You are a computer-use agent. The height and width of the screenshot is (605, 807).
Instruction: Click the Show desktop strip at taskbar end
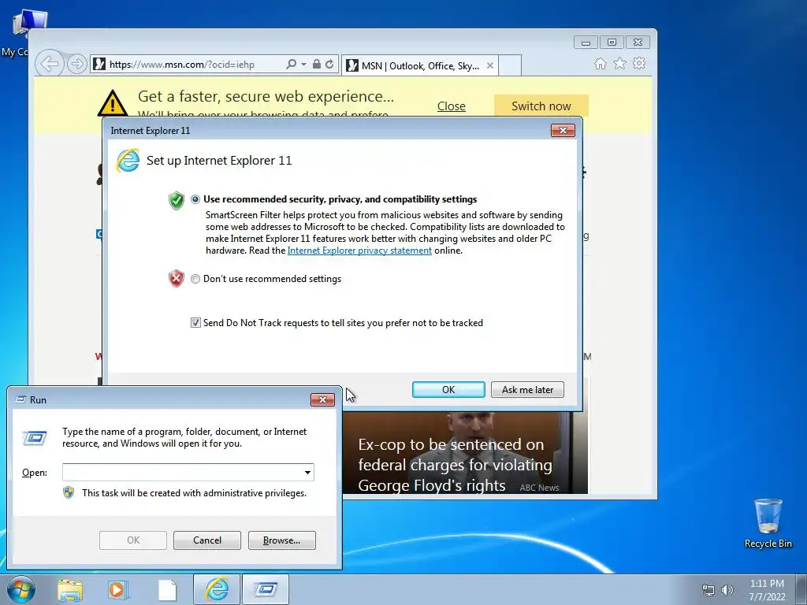pyautogui.click(x=803, y=589)
